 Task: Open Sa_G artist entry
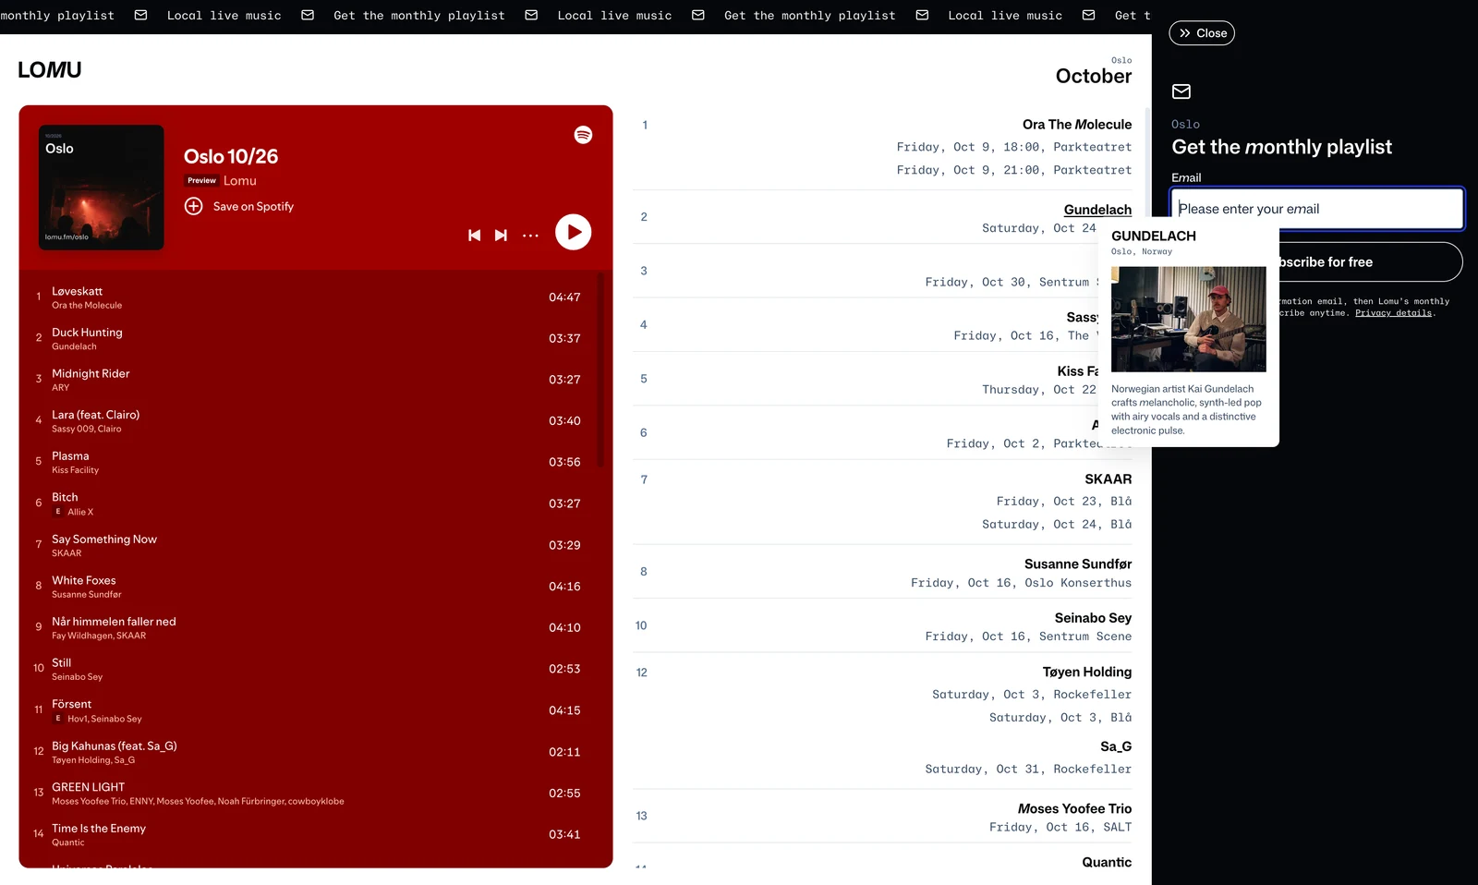[1115, 746]
